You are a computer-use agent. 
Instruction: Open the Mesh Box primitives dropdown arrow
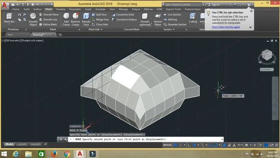(x=9, y=24)
